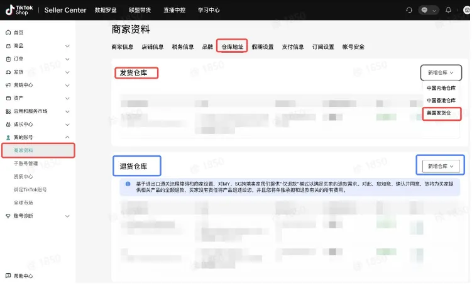Open the chat message bubble icon
This screenshot has height=285, width=472.
(424, 10)
